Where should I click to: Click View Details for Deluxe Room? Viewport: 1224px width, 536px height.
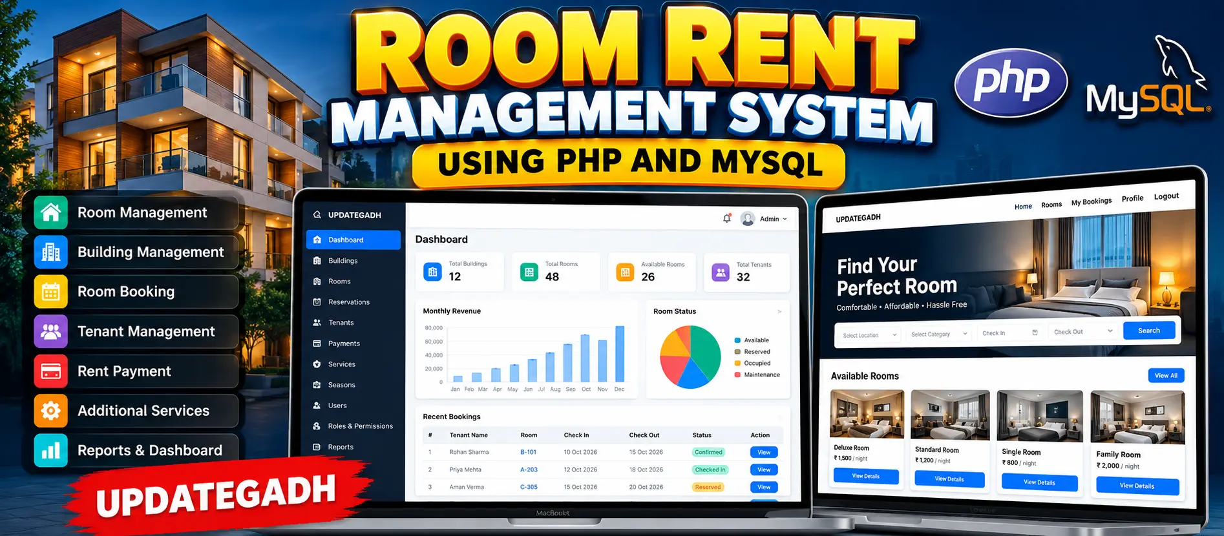[866, 476]
